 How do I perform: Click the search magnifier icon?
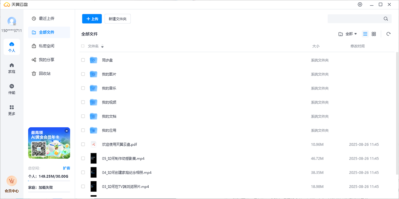(385, 19)
